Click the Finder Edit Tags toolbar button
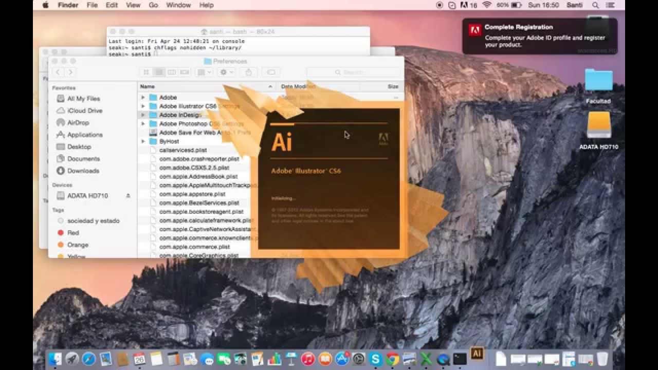Viewport: 658px width, 370px height. (271, 72)
